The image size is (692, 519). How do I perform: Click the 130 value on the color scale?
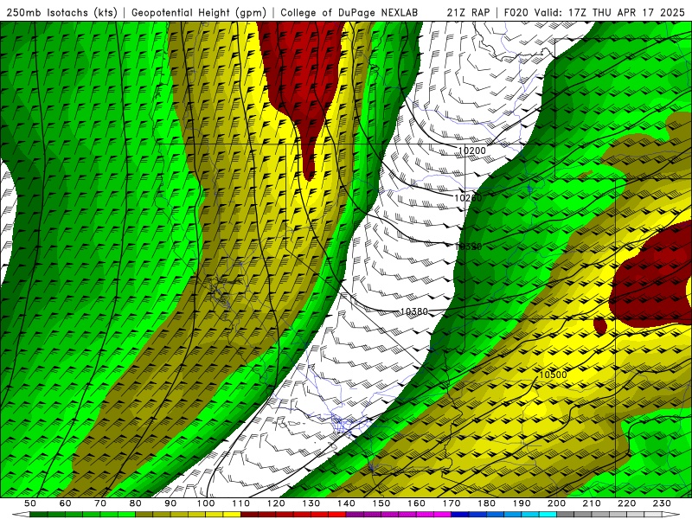311,503
